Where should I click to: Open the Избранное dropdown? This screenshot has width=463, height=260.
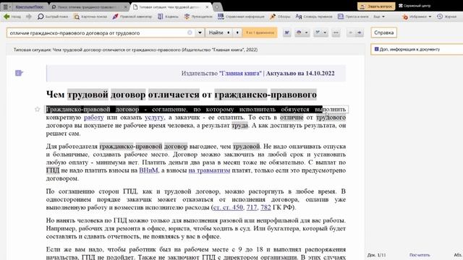[x=417, y=17]
